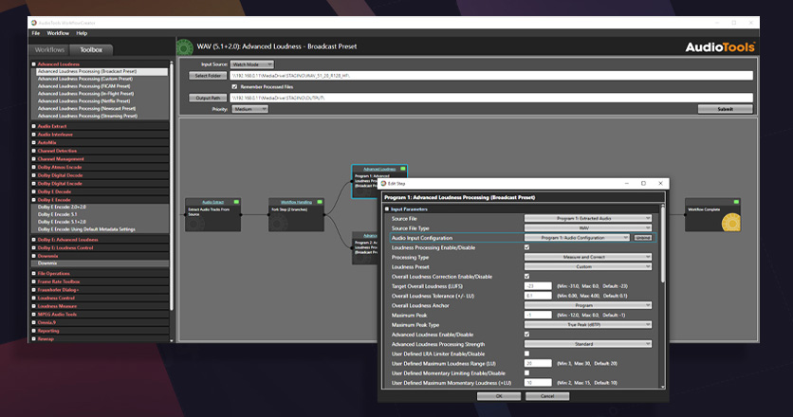Toggle Overall Loudness Correction Enable/Disable checkbox
Image resolution: width=793 pixels, height=417 pixels.
(x=527, y=276)
